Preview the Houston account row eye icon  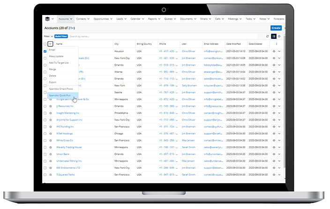(x=274, y=51)
